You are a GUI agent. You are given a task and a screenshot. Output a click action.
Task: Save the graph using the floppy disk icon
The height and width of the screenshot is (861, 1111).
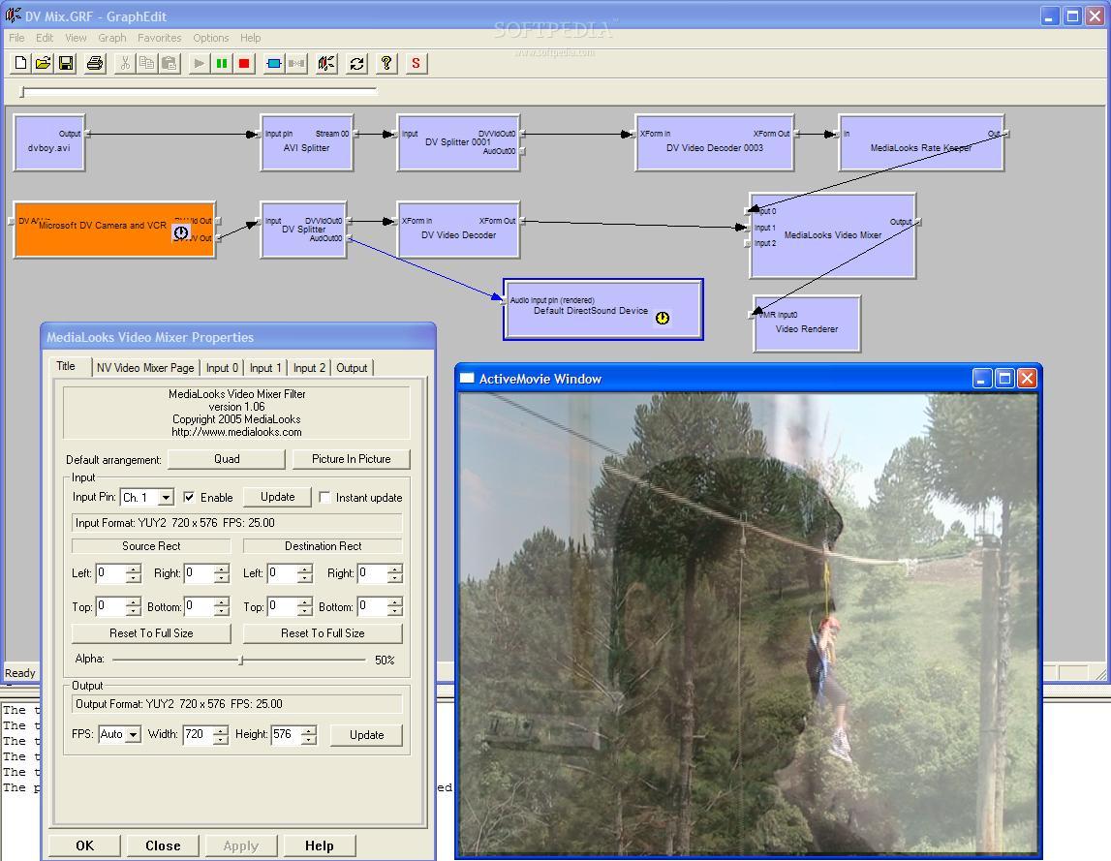[x=66, y=63]
